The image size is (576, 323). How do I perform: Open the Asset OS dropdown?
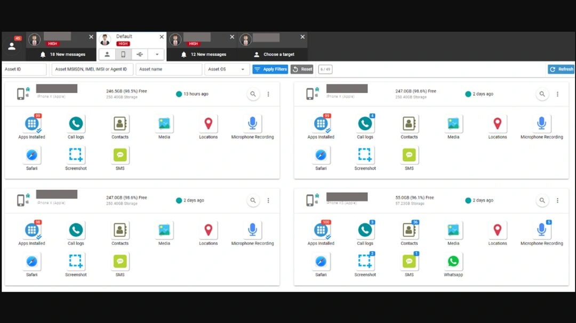coord(227,69)
